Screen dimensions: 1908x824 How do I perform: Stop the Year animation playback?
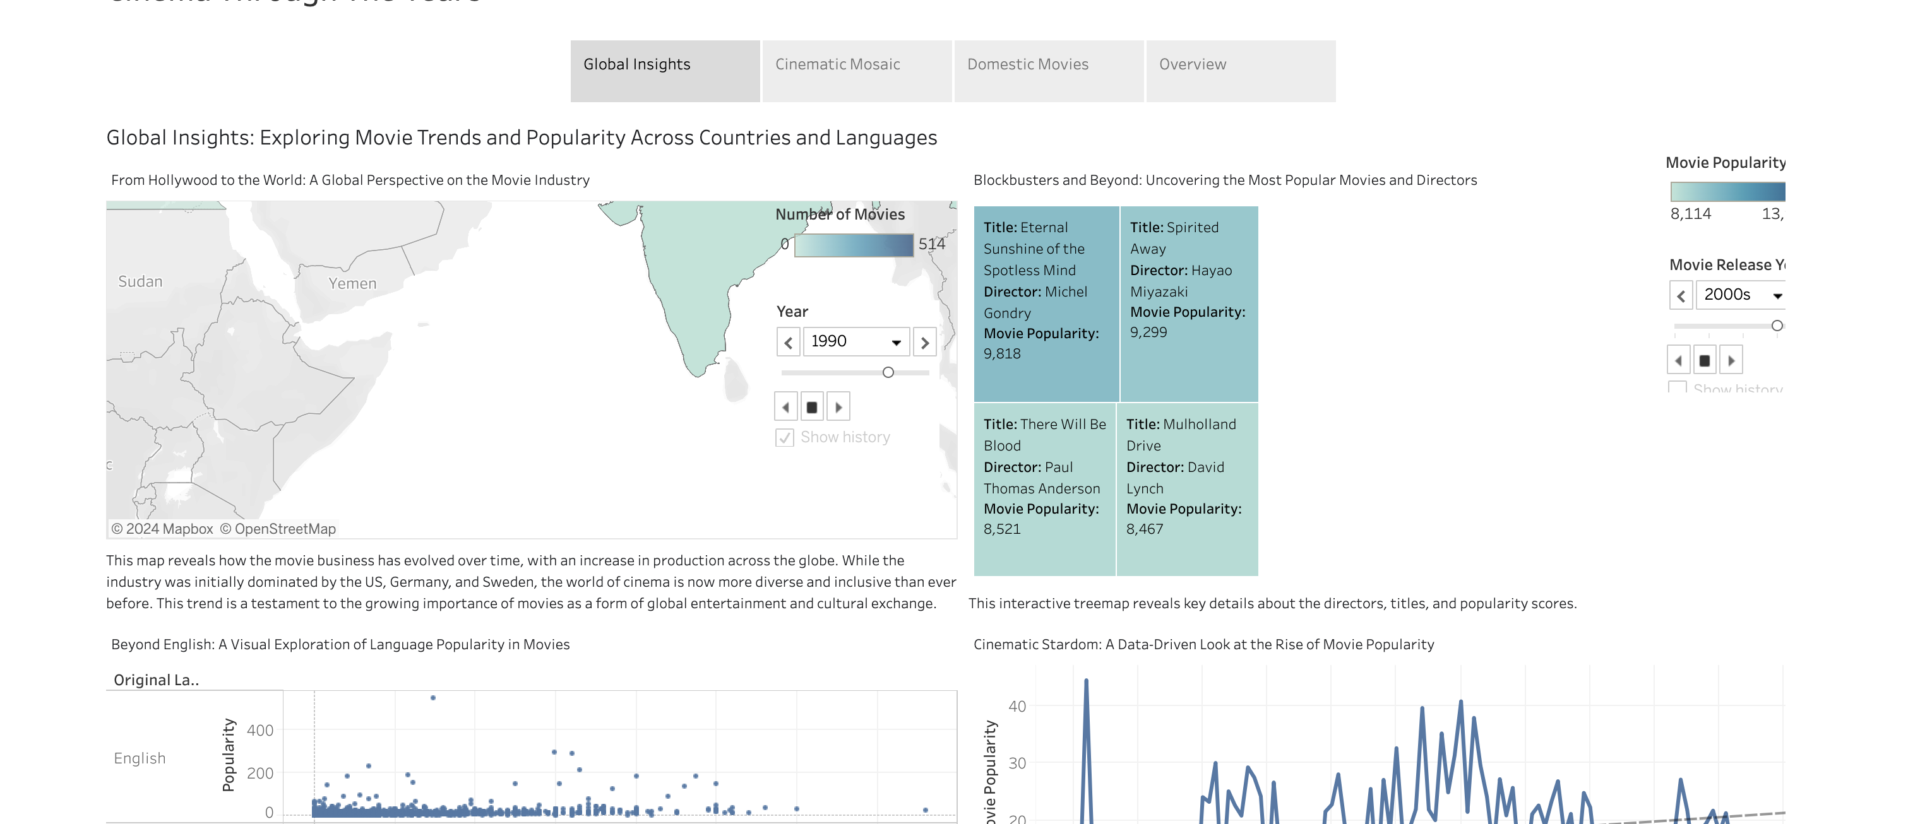(x=812, y=407)
